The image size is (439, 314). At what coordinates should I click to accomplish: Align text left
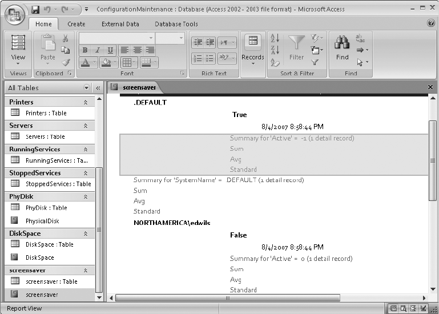(x=124, y=50)
